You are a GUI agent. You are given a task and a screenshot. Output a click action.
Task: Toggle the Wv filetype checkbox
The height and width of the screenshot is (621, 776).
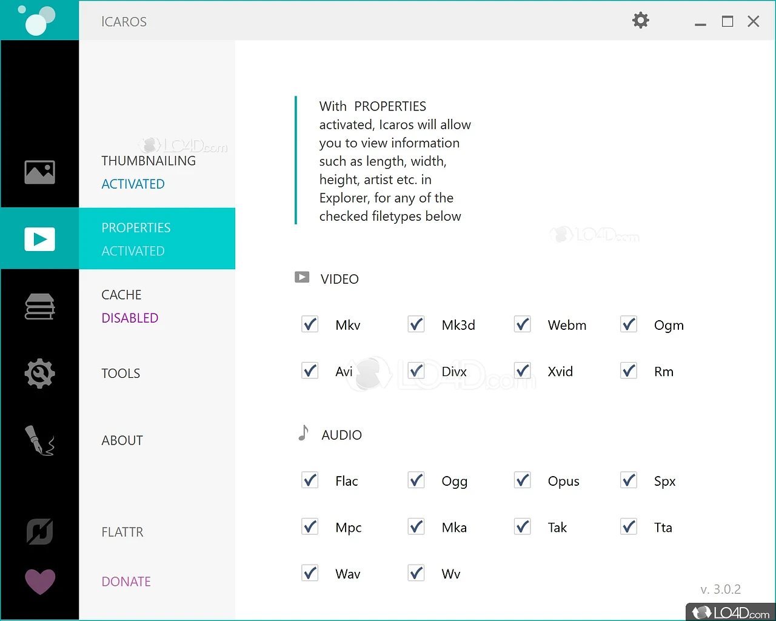pos(416,573)
